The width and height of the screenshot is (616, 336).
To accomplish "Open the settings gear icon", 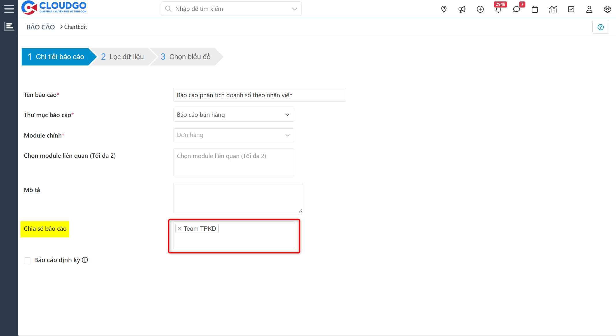I will click(607, 9).
